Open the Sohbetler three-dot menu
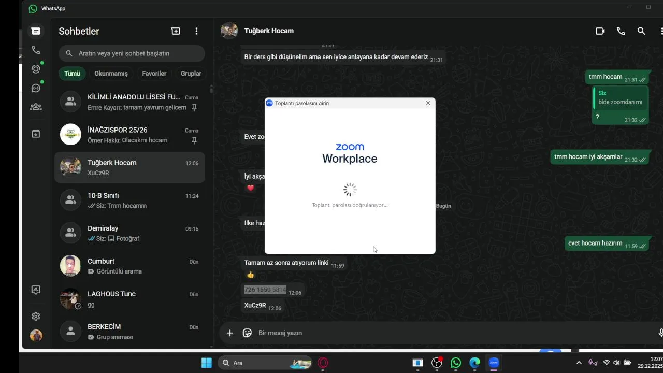663x373 pixels. [196, 31]
